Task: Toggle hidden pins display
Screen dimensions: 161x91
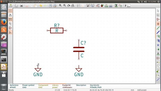Action: click(10, 28)
